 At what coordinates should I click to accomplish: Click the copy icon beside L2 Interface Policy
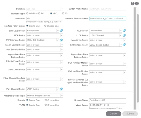pyautogui.click(x=124, y=45)
